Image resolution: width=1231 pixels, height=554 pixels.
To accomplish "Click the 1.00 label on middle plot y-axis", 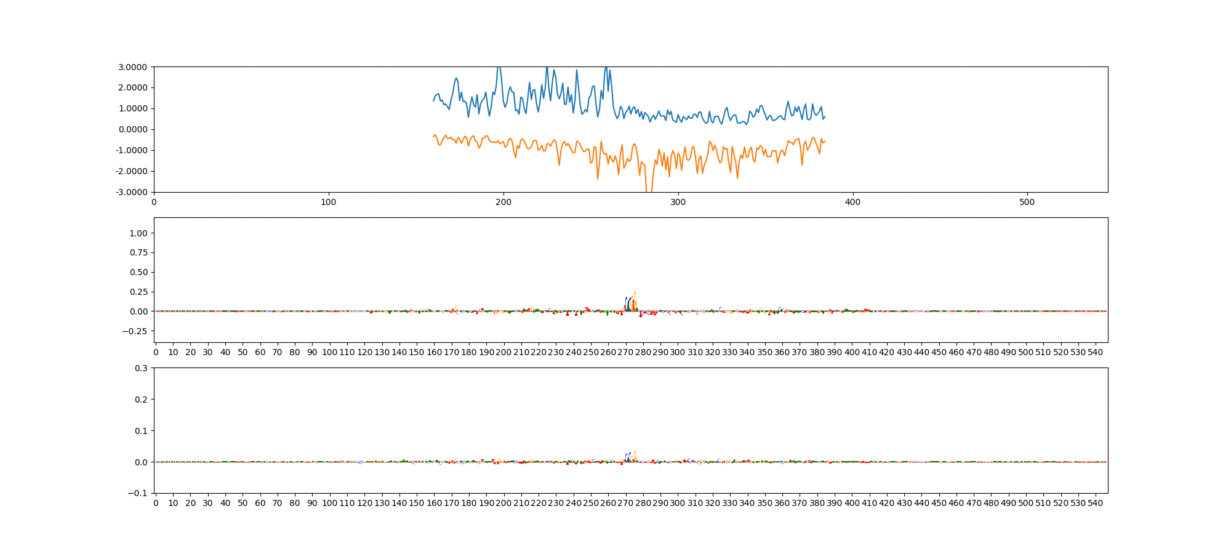I will (138, 233).
